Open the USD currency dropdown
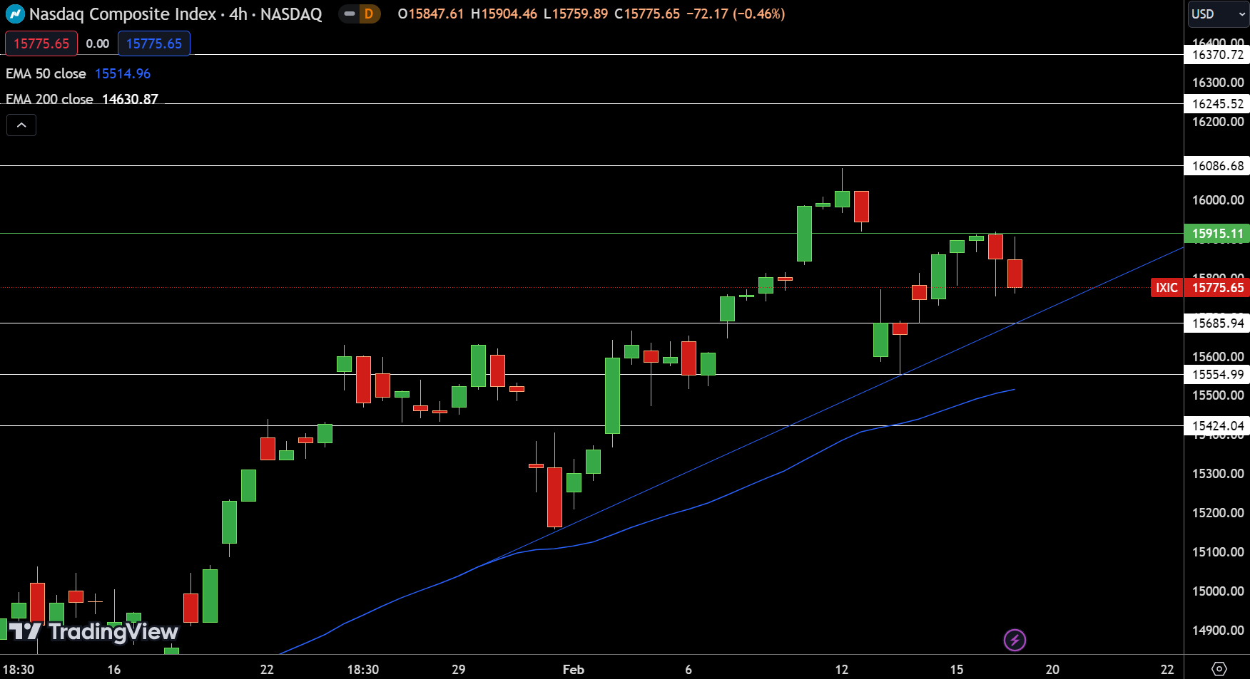Screen dimensions: 1250x679 [x=1218, y=14]
